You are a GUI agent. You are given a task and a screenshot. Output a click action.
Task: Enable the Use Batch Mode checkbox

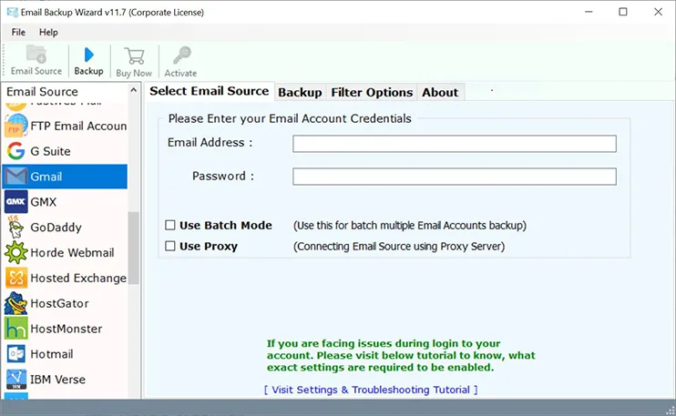pos(170,225)
